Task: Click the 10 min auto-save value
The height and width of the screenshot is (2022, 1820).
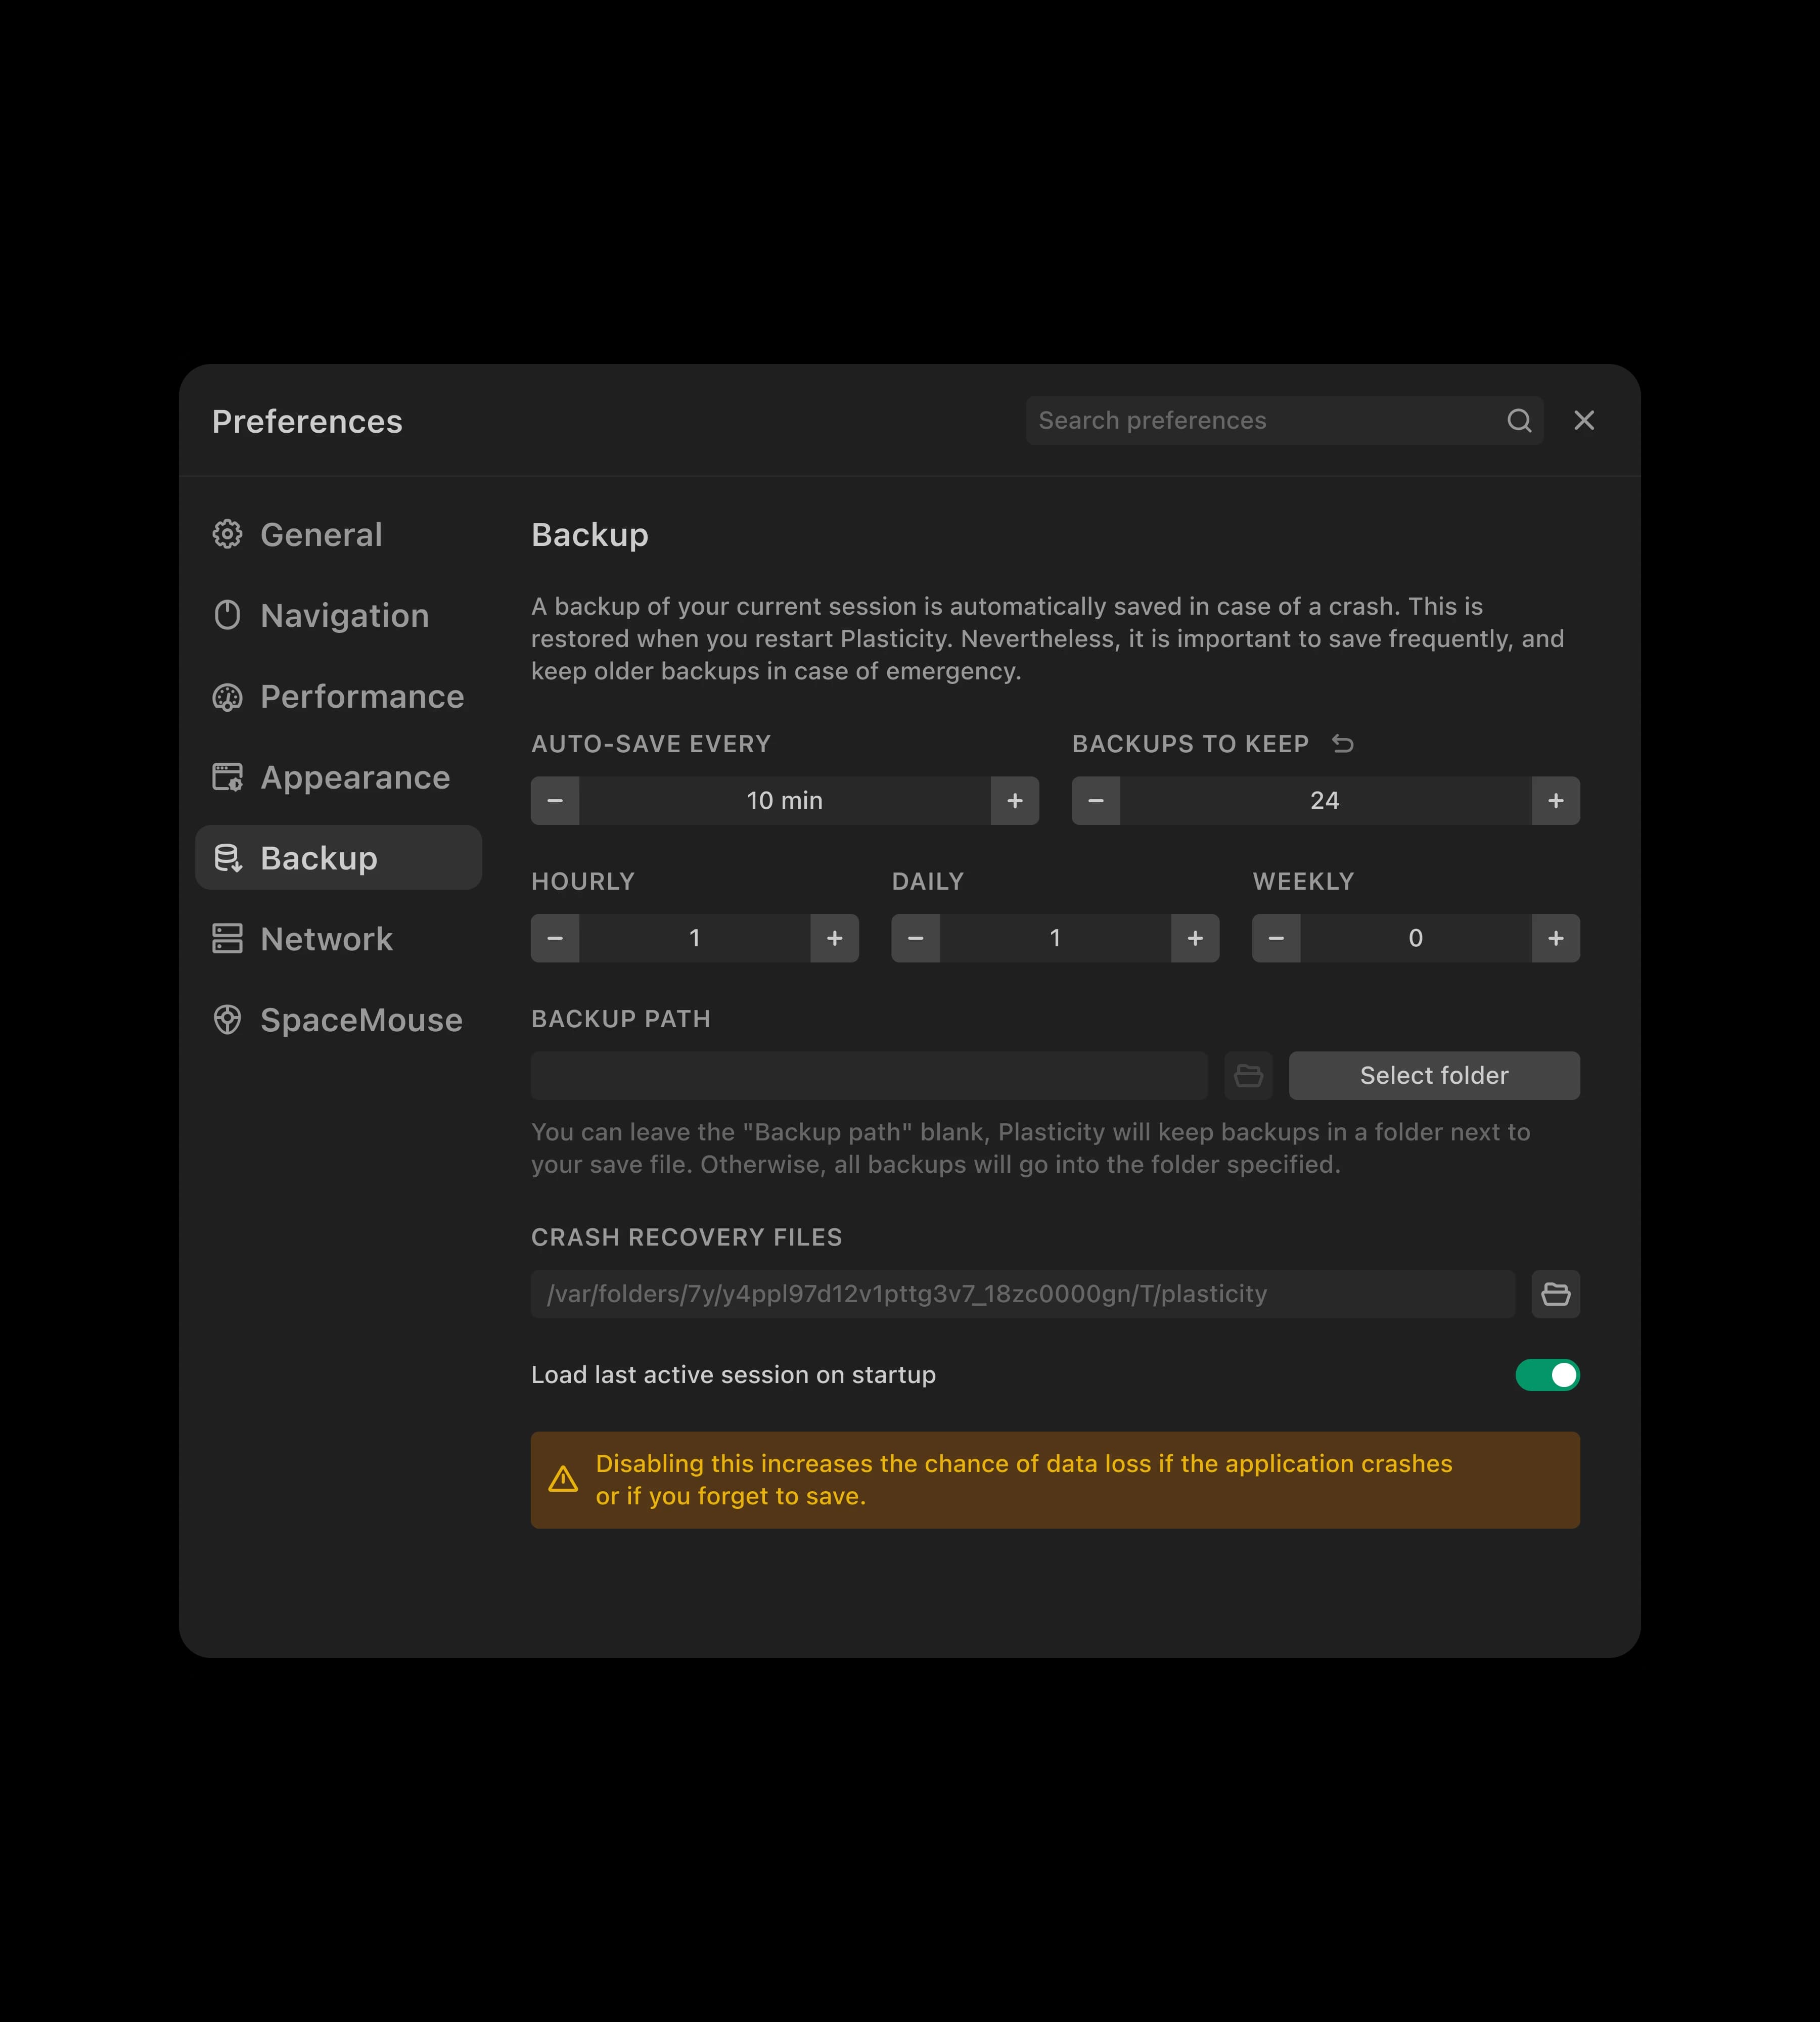Action: tap(785, 800)
